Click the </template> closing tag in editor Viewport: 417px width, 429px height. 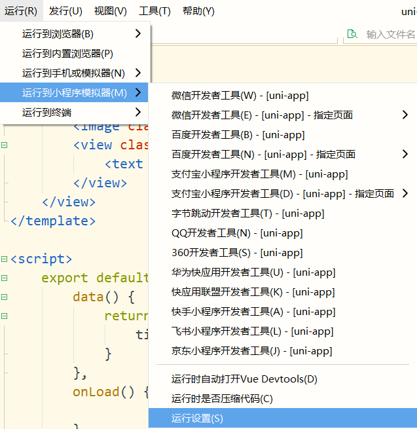[53, 221]
